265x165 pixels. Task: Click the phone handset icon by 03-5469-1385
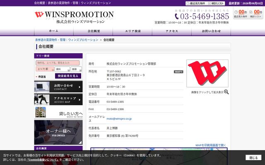pos(177,16)
